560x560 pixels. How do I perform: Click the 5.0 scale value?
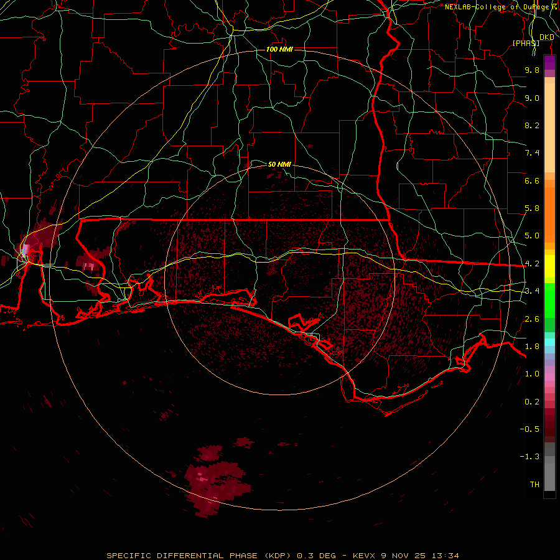pos(532,236)
